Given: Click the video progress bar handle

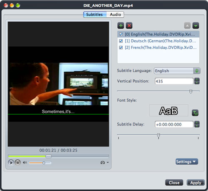Looking at the screenshot, I should [x=49, y=156].
